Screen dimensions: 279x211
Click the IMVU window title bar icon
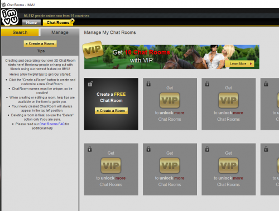(x=3, y=4)
